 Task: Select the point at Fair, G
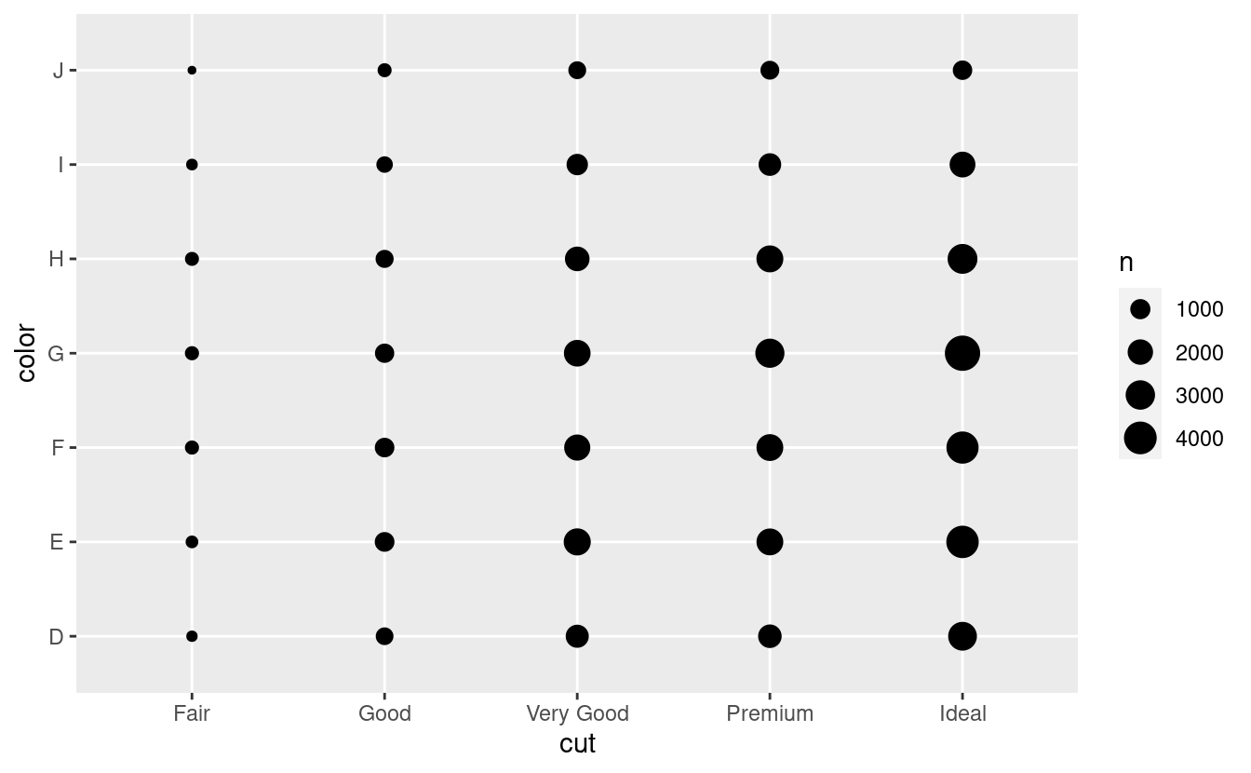pos(192,354)
